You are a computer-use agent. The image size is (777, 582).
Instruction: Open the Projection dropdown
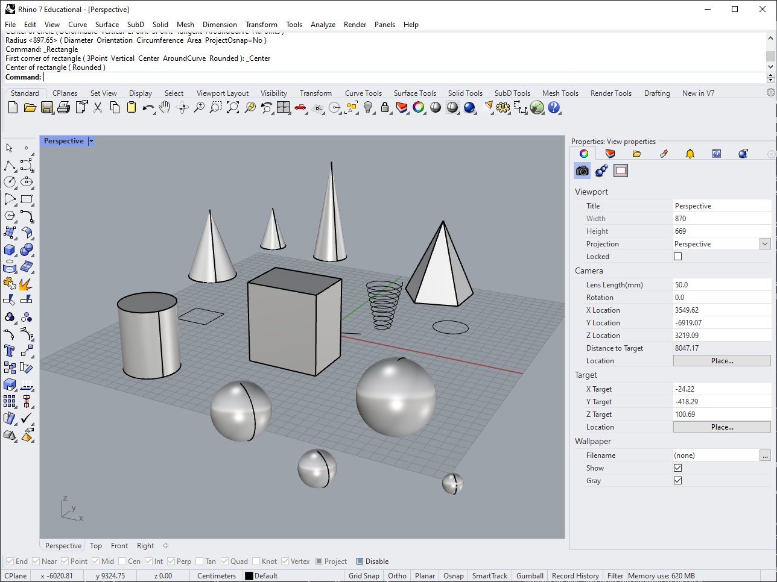point(765,244)
